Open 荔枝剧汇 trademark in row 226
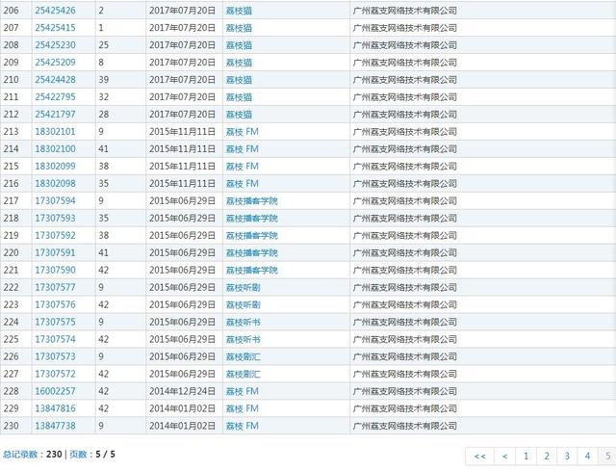 point(243,356)
